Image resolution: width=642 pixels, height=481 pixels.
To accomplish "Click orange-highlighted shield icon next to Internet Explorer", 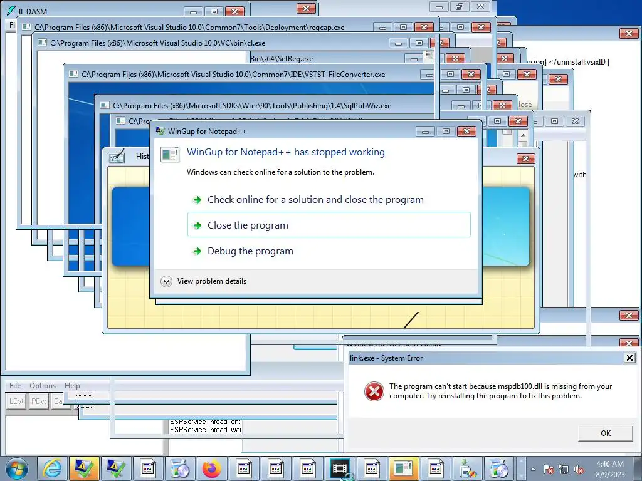I will tap(84, 468).
